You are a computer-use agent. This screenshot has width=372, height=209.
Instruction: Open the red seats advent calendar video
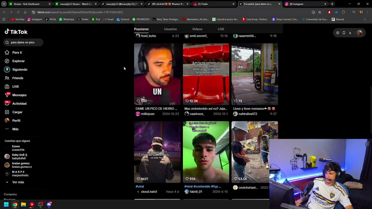(206, 74)
